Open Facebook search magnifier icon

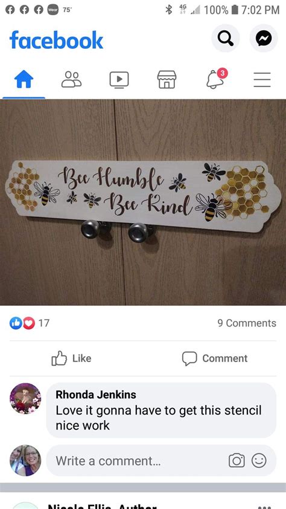[x=226, y=39]
